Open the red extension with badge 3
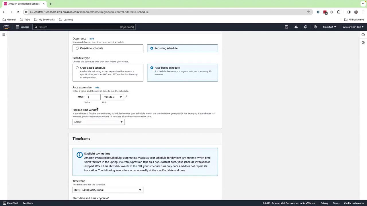Screen dimensions: 367x206 325,12
